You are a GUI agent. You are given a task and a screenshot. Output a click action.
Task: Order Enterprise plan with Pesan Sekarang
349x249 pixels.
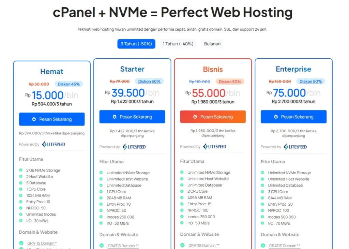click(293, 117)
